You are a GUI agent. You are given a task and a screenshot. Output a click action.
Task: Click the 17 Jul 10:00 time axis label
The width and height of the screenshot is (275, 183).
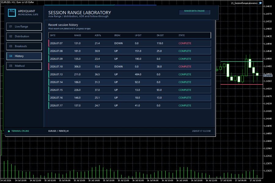[x=255, y=180]
